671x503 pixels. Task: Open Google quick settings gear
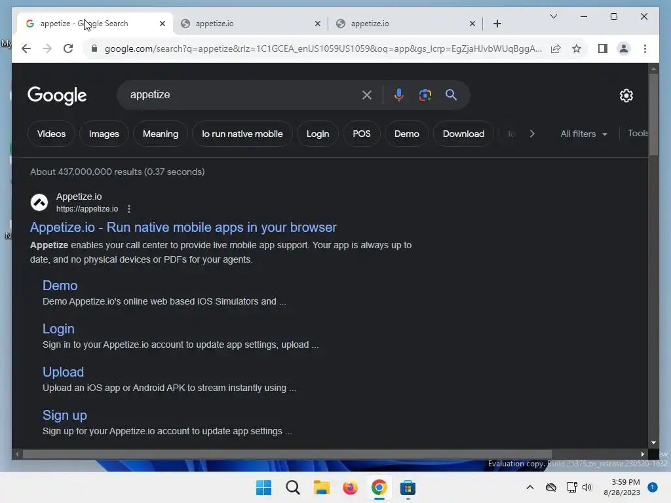point(626,96)
